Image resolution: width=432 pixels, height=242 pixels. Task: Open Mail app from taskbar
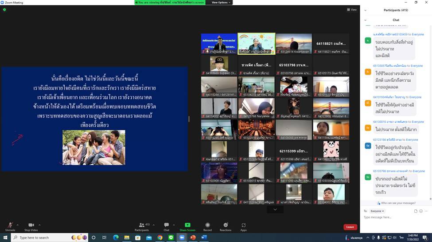pyautogui.click(x=149, y=238)
